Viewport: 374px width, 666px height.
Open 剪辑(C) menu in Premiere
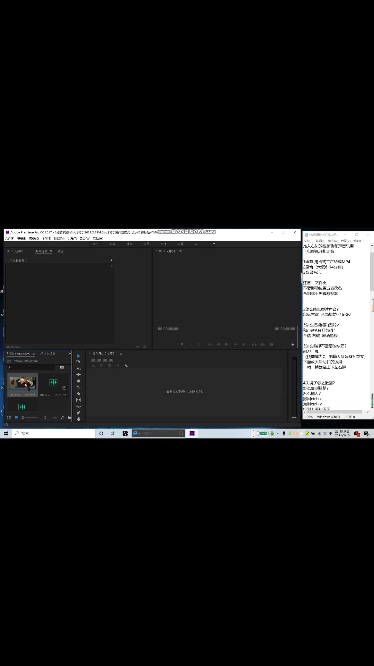point(34,239)
